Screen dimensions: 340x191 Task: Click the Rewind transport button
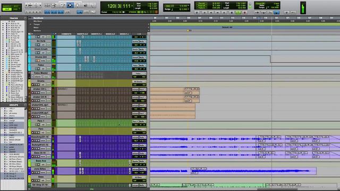(211, 13)
